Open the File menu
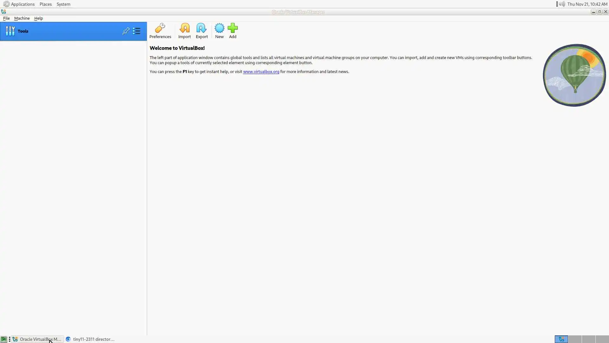 [6, 18]
